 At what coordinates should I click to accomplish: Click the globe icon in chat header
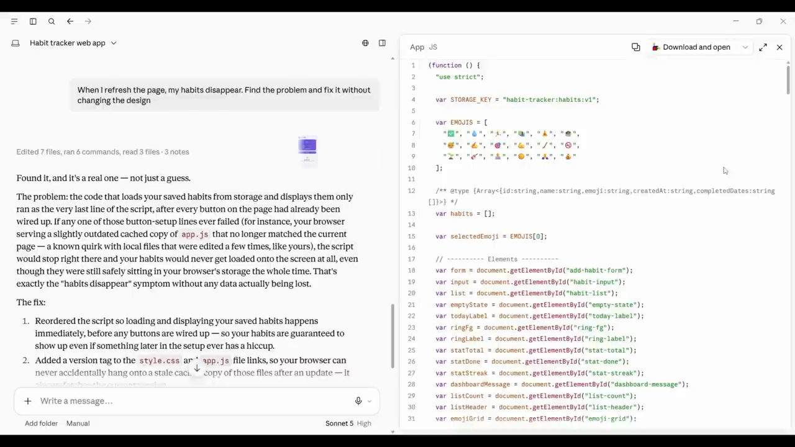pyautogui.click(x=365, y=43)
